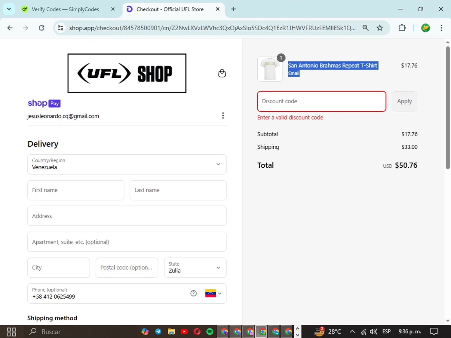Click the Shop Pay logo
The image size is (451, 338).
point(44,103)
